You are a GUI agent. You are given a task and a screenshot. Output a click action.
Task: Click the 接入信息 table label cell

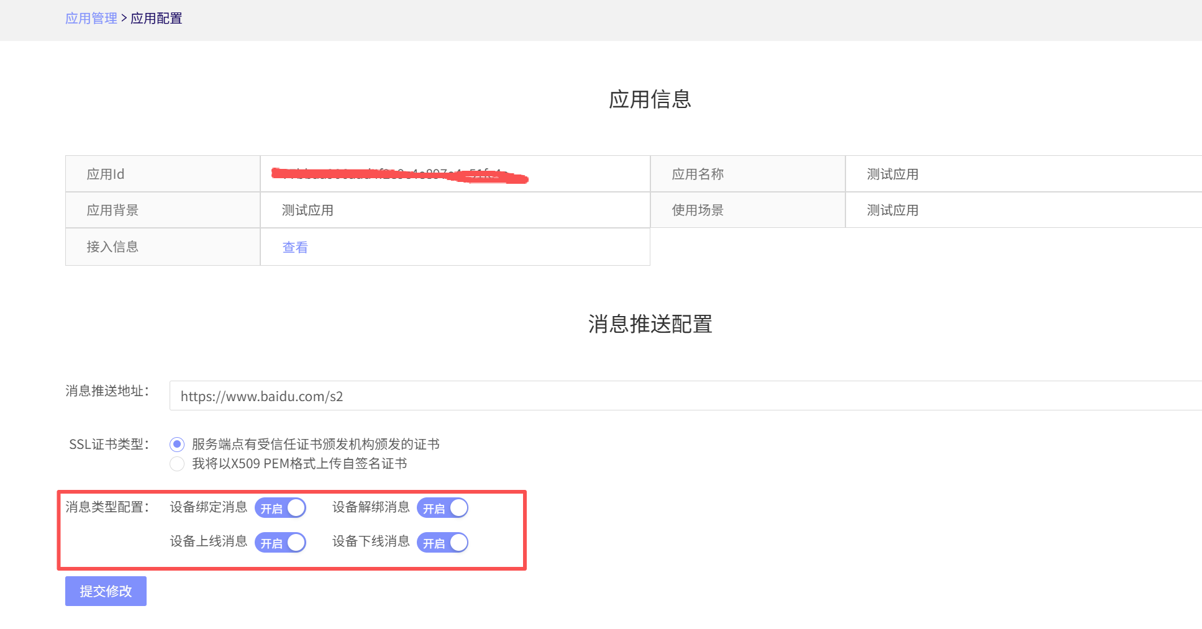coord(112,247)
